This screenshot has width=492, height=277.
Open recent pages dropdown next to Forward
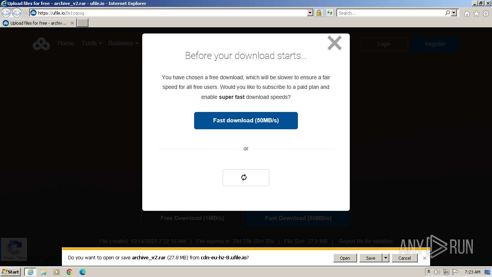[x=25, y=13]
